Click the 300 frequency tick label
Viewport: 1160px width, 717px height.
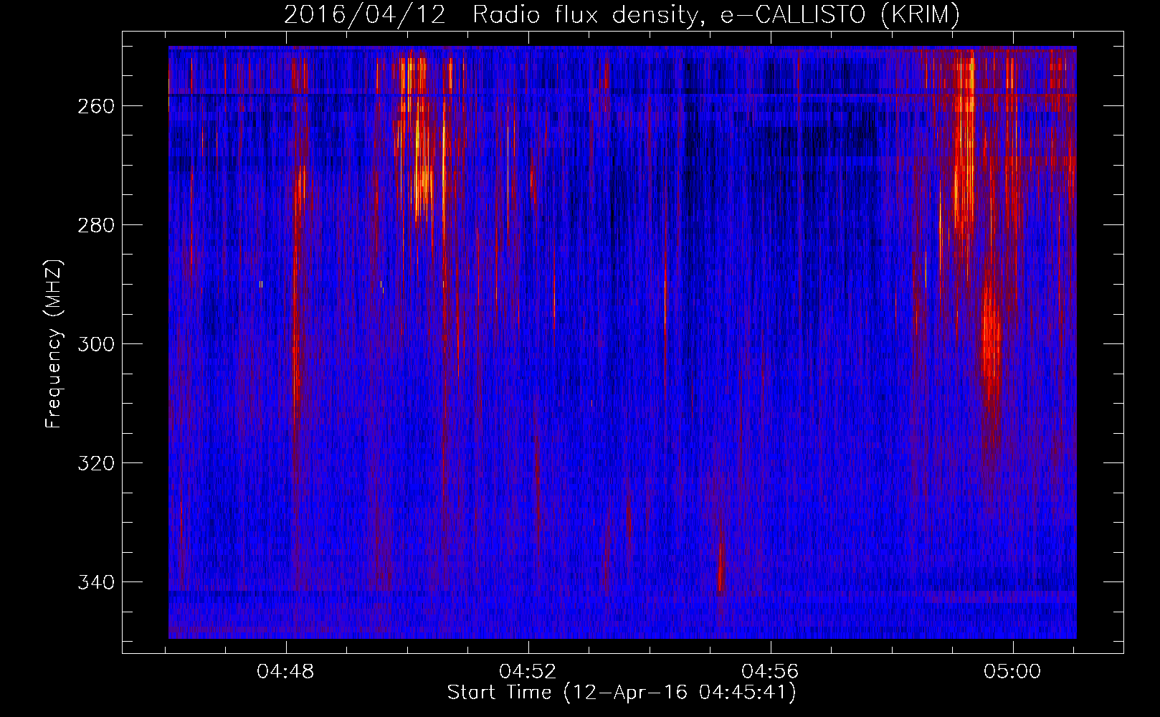click(95, 344)
